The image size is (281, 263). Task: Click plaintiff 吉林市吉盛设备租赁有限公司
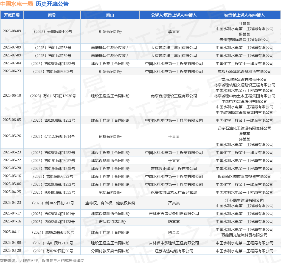pyautogui.click(x=174, y=214)
